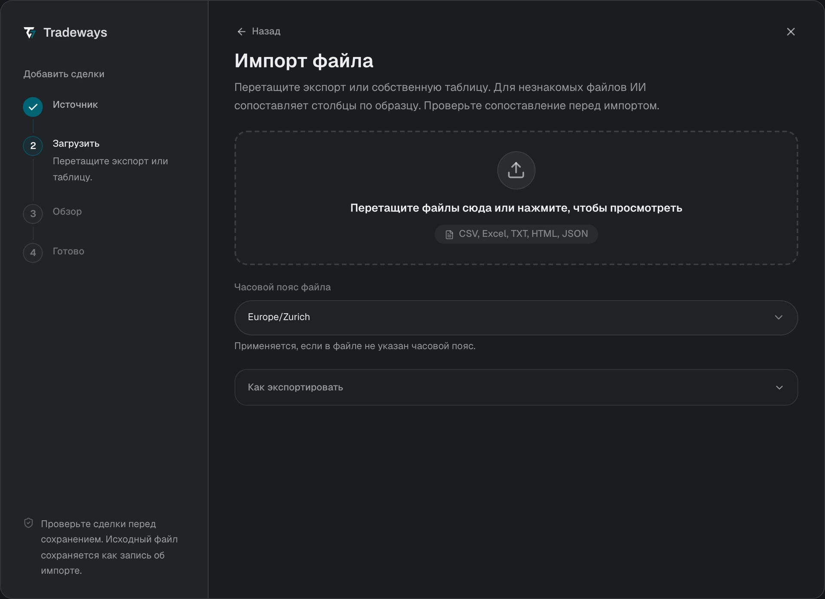This screenshot has height=599, width=825.
Task: Select the completed Источник step checkmark
Action: (x=33, y=107)
